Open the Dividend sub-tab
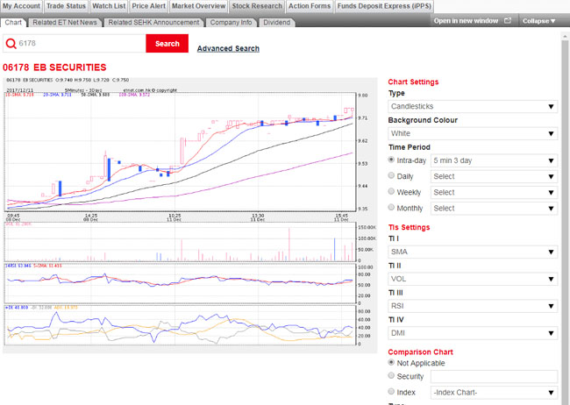Viewport: 570px width, 405px height. pyautogui.click(x=276, y=23)
